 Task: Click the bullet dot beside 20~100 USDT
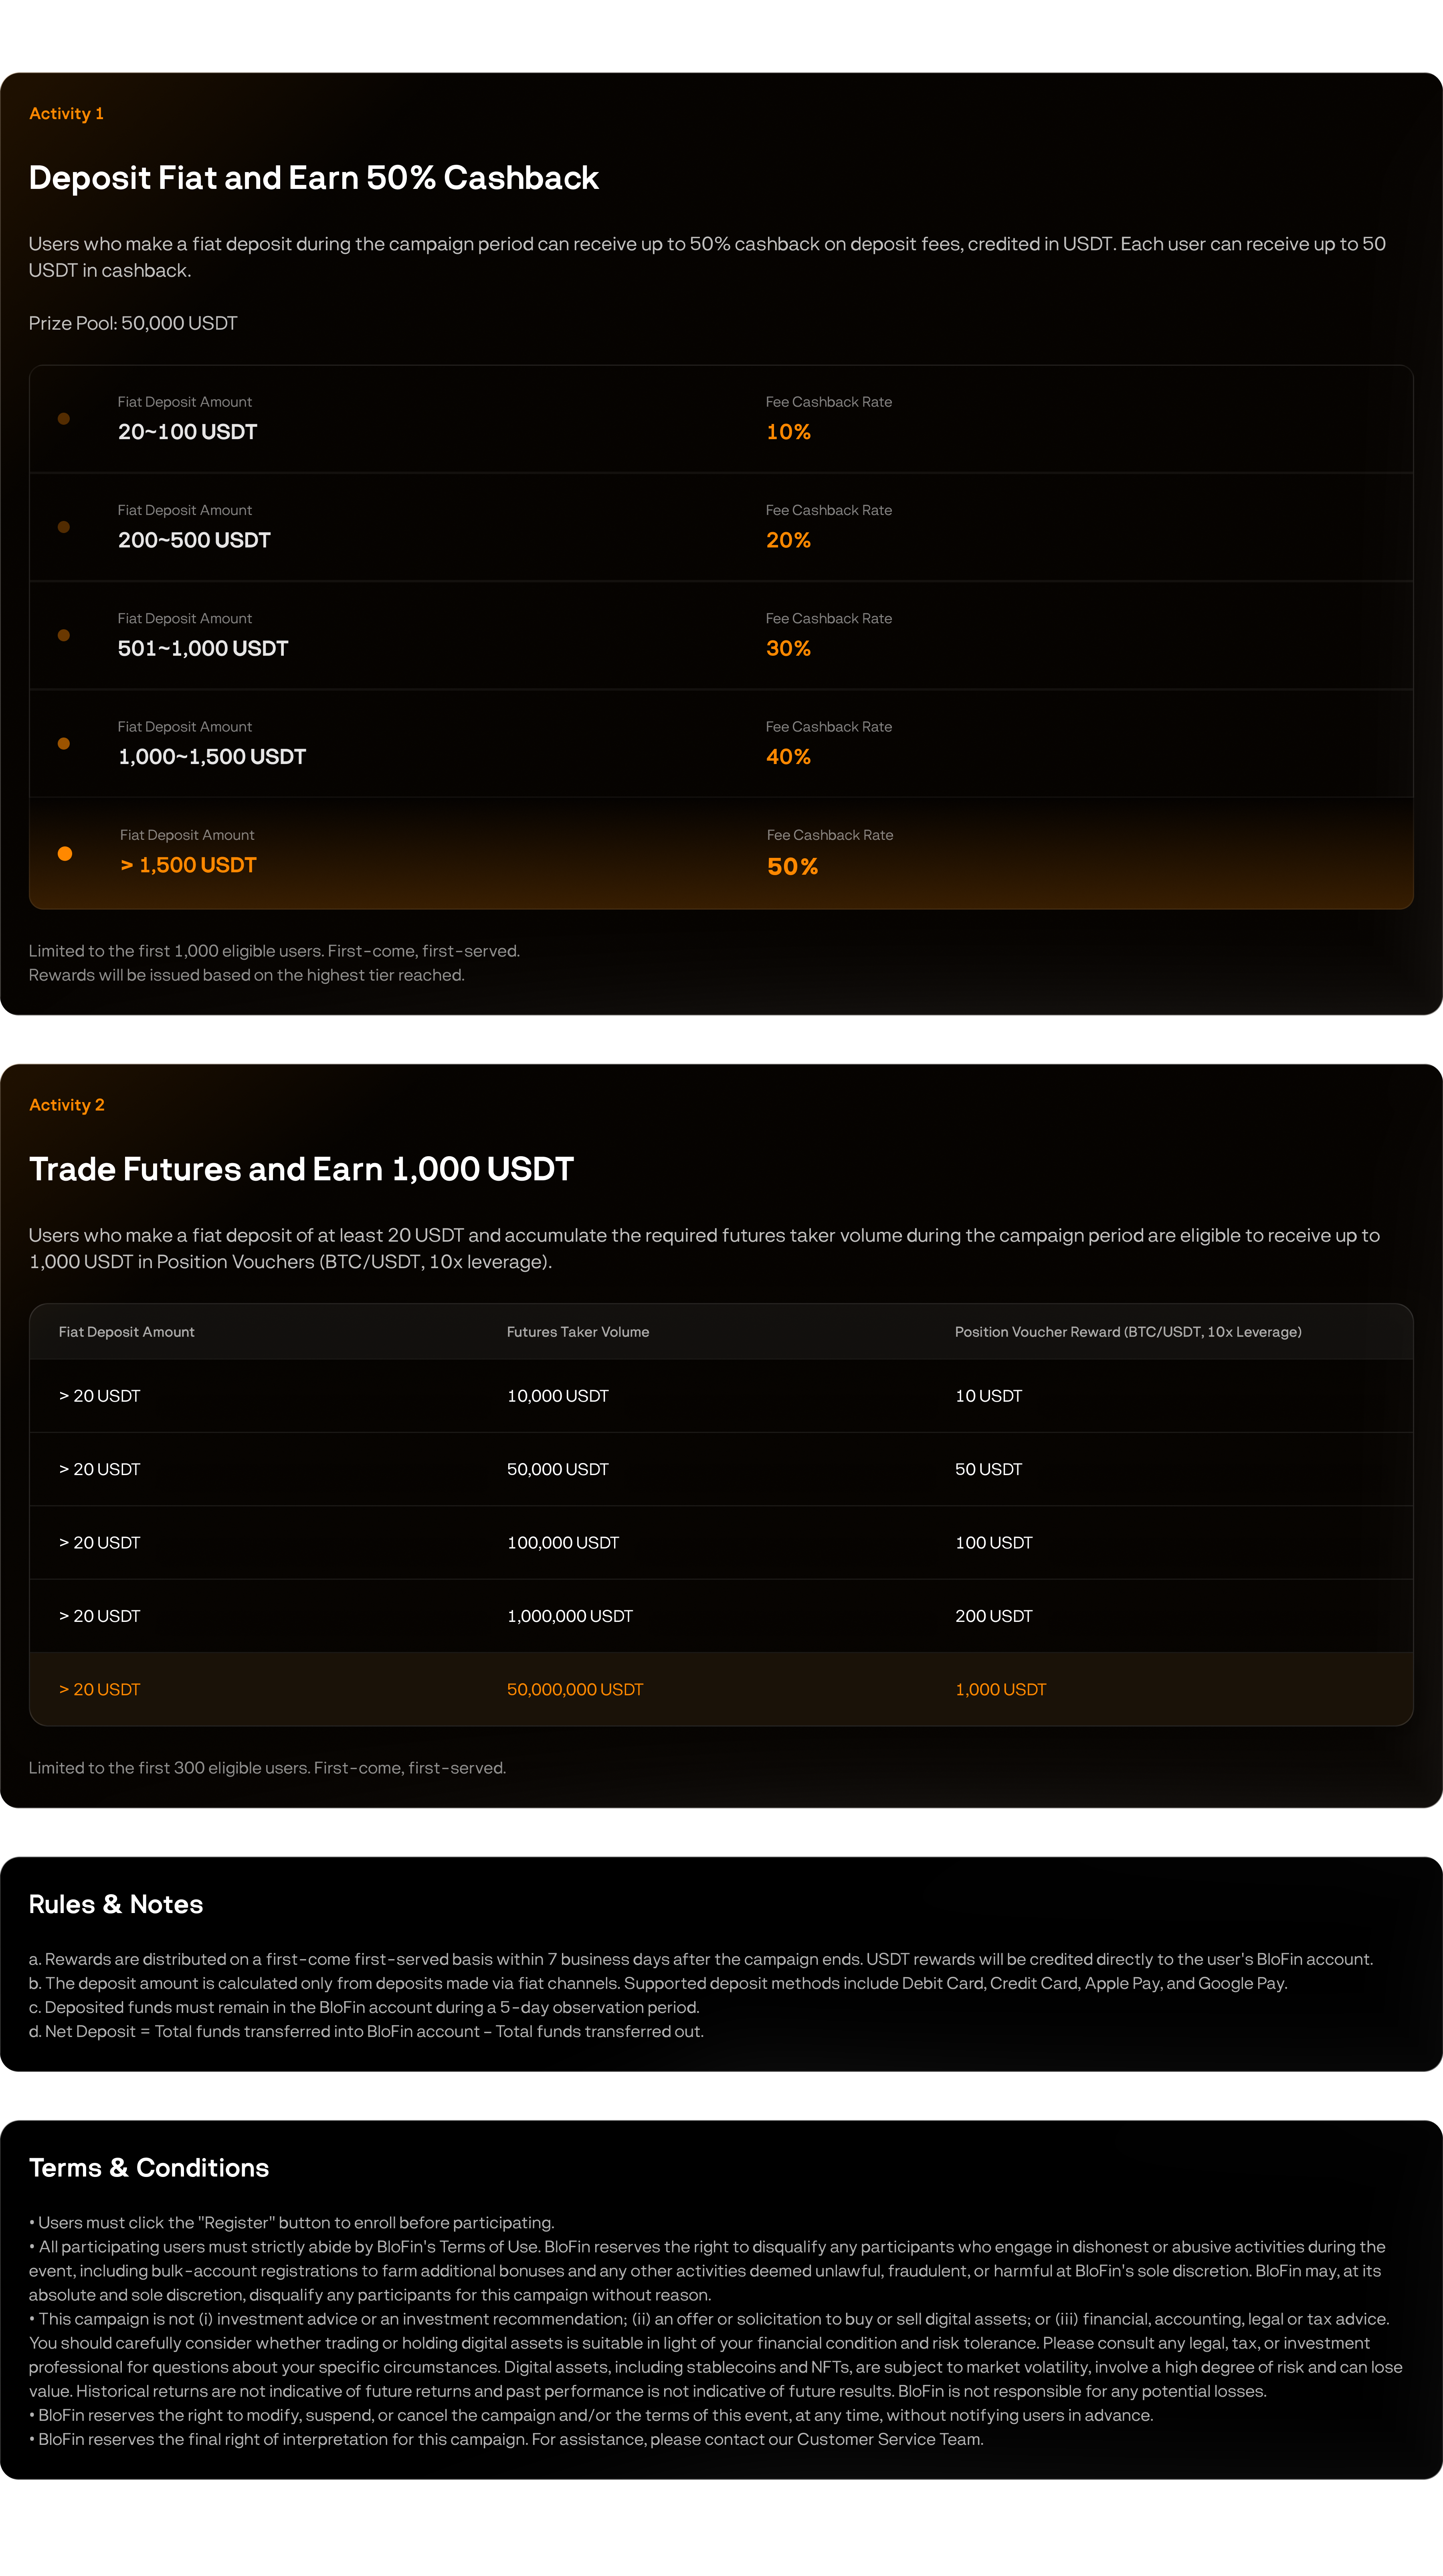tap(64, 419)
